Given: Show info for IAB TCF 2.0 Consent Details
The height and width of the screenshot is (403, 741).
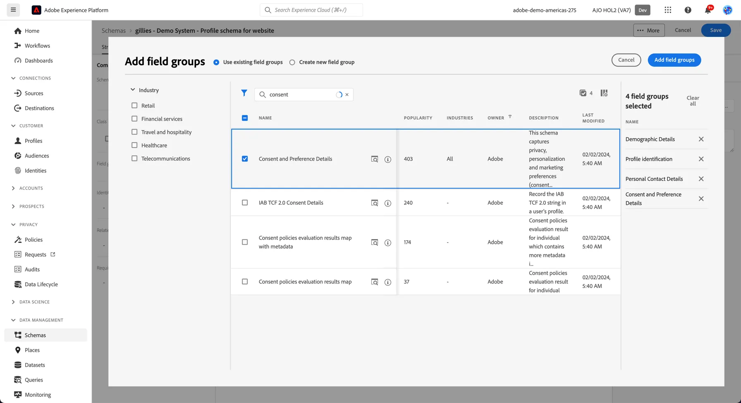Looking at the screenshot, I should pyautogui.click(x=387, y=203).
